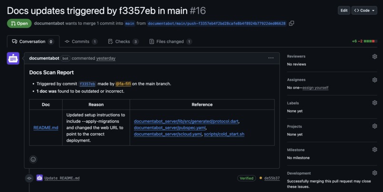Click the Doc column header
The width and height of the screenshot is (383, 192).
point(46,104)
